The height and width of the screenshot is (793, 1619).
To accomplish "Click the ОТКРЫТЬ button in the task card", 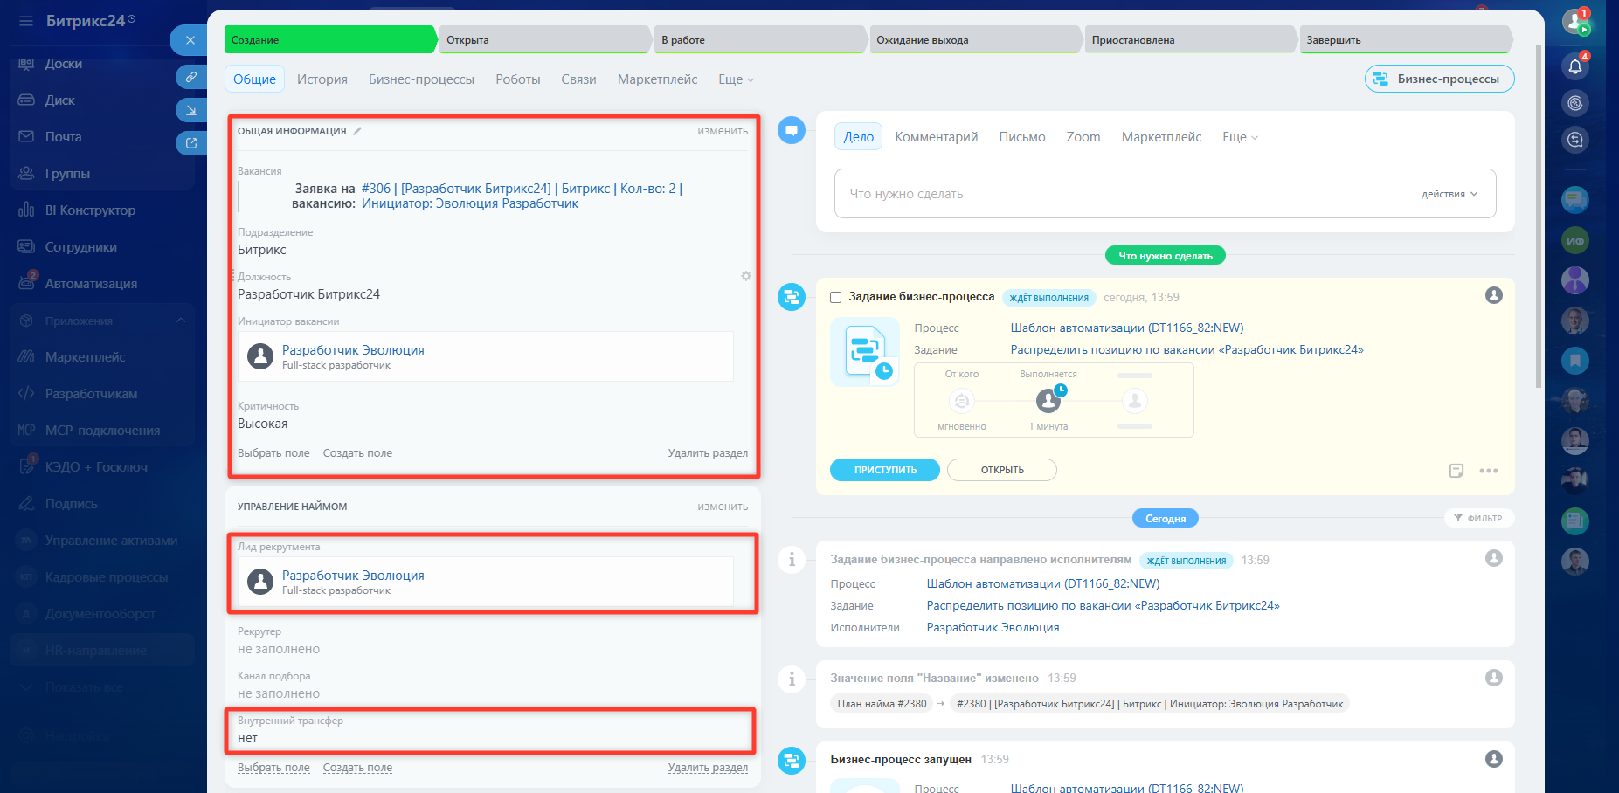I will click(1002, 470).
